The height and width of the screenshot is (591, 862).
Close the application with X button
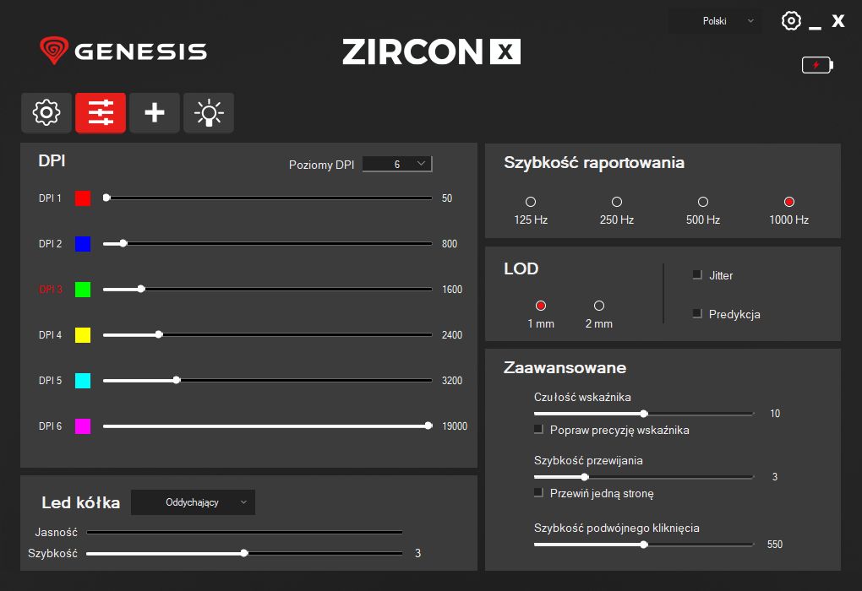[x=838, y=21]
